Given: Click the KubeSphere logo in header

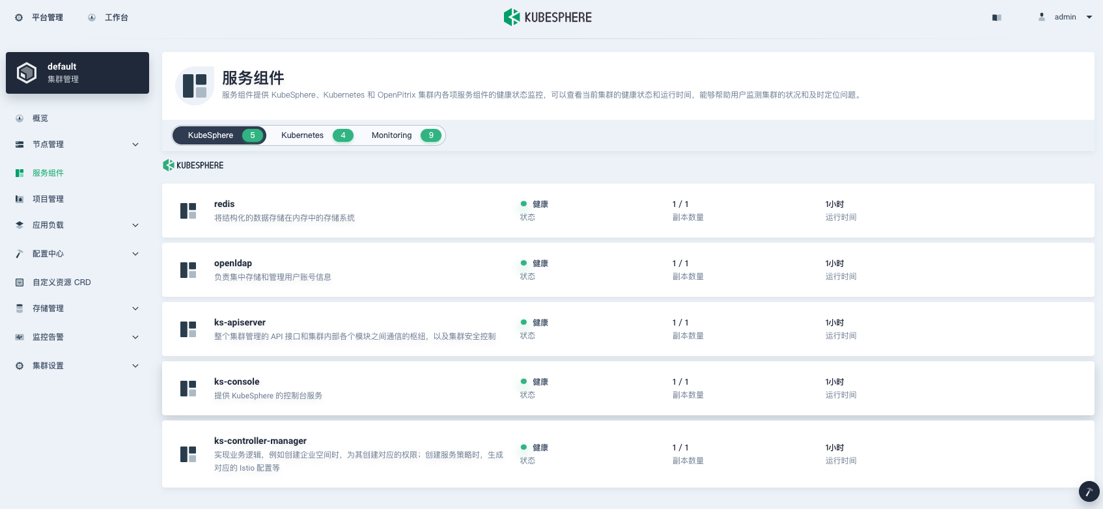Looking at the screenshot, I should click(x=548, y=17).
